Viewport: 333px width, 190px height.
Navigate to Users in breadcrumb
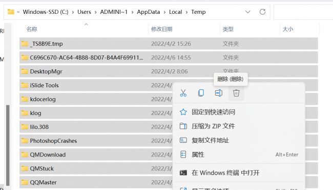tap(84, 12)
